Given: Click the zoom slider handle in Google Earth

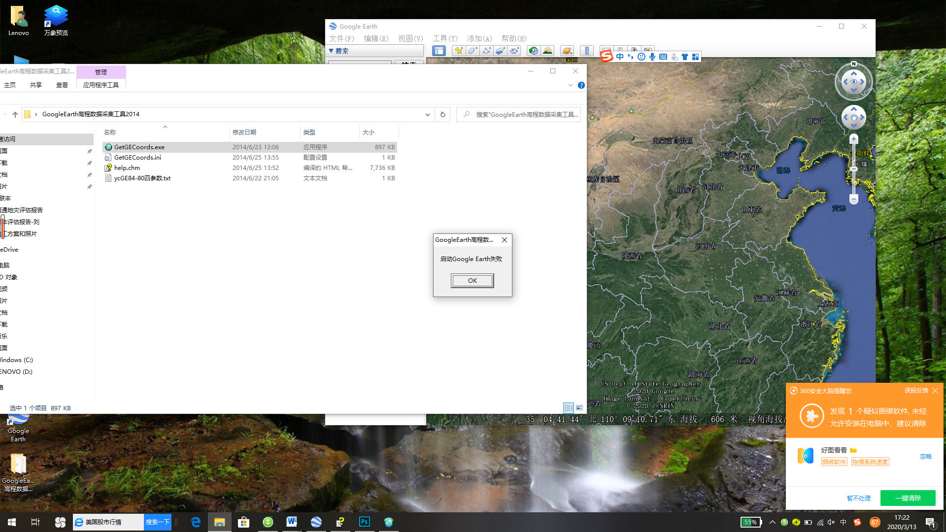Looking at the screenshot, I should (x=854, y=168).
